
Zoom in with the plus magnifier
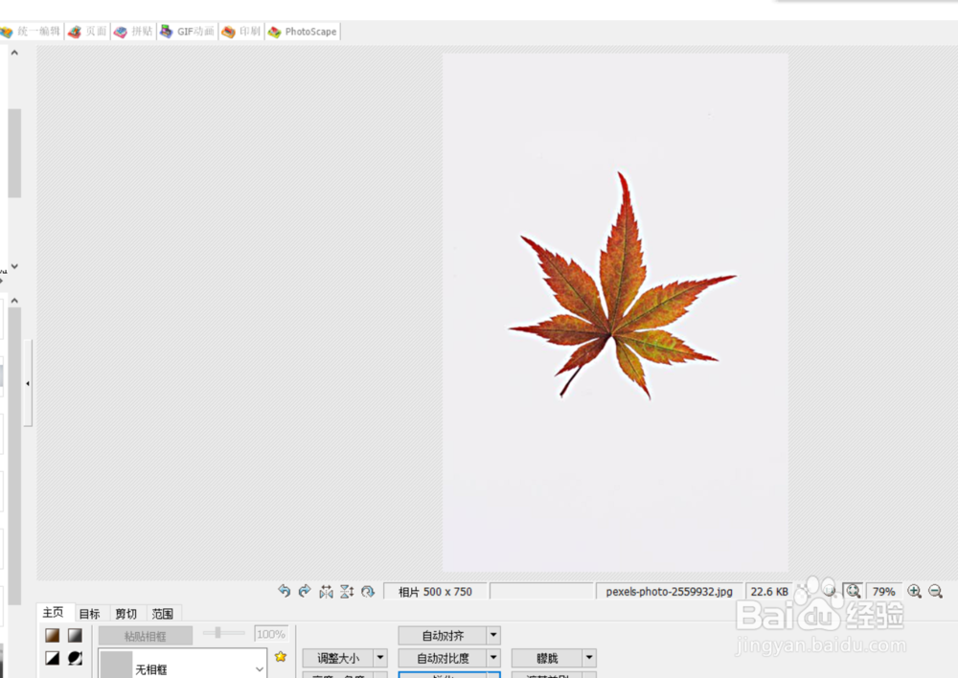(914, 591)
